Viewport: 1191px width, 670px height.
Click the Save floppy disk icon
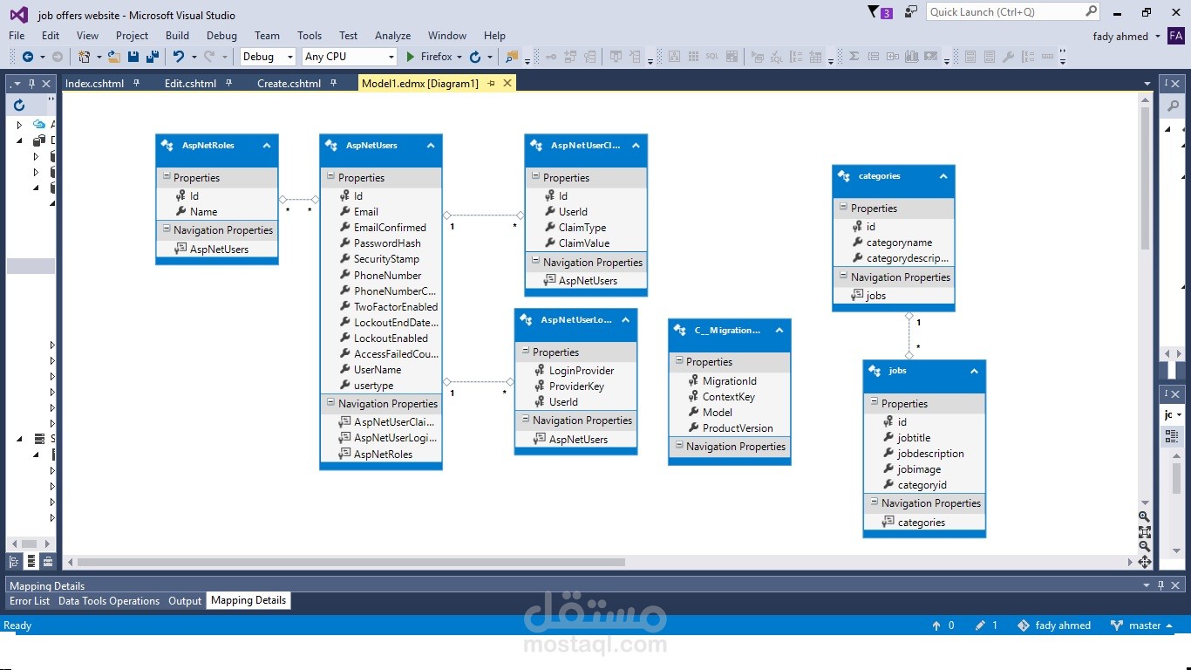(x=133, y=57)
